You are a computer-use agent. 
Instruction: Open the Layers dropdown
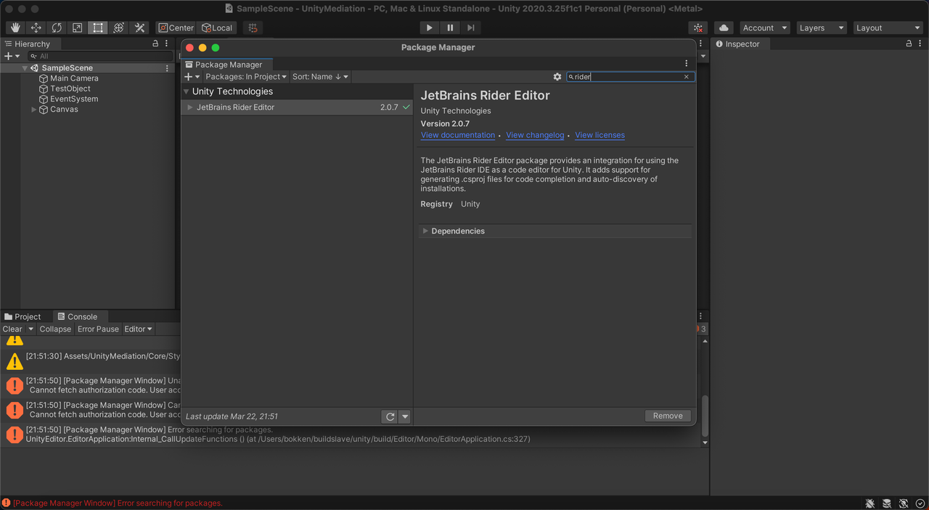[822, 28]
